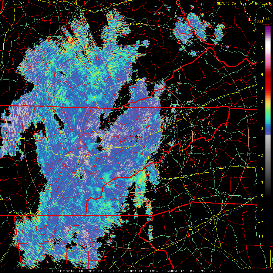Click the "-6" scale value

coord(261,209)
